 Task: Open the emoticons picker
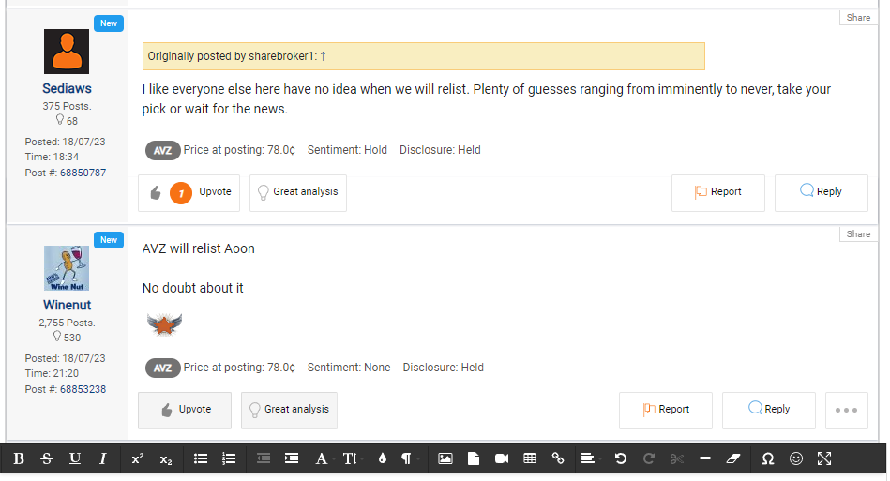pos(796,458)
